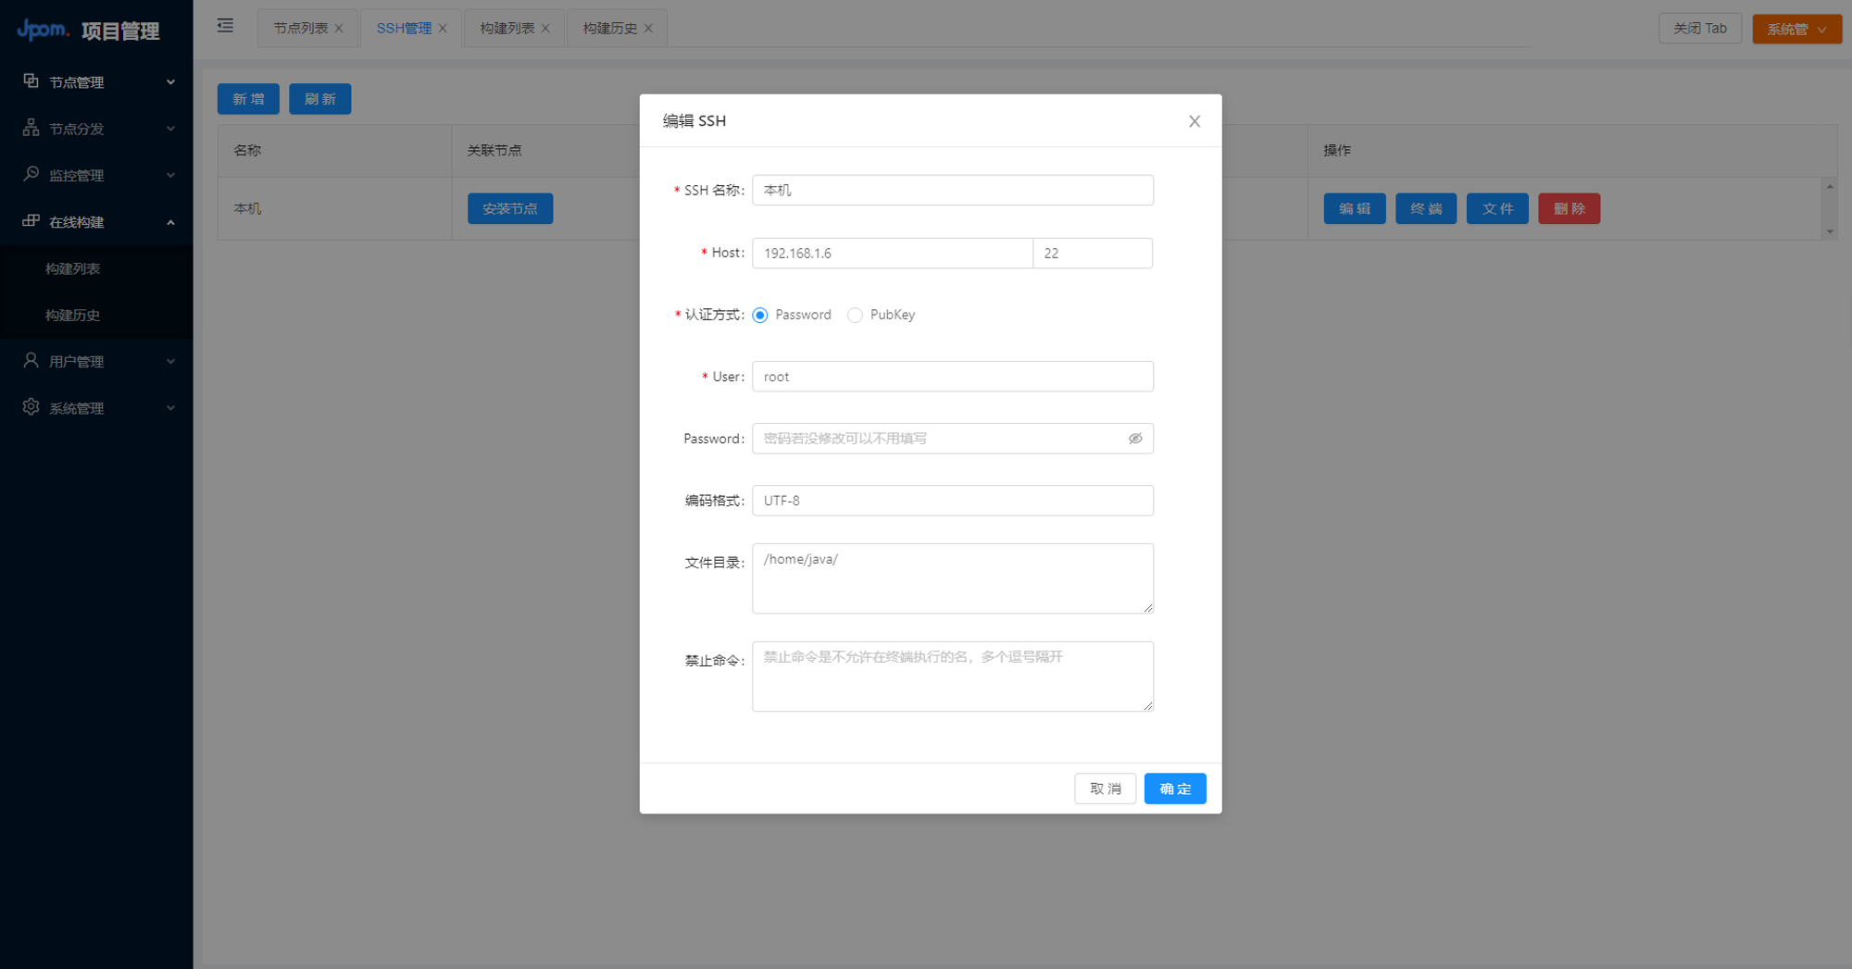Open the 系统管 user dropdown
This screenshot has width=1852, height=969.
coord(1796,29)
